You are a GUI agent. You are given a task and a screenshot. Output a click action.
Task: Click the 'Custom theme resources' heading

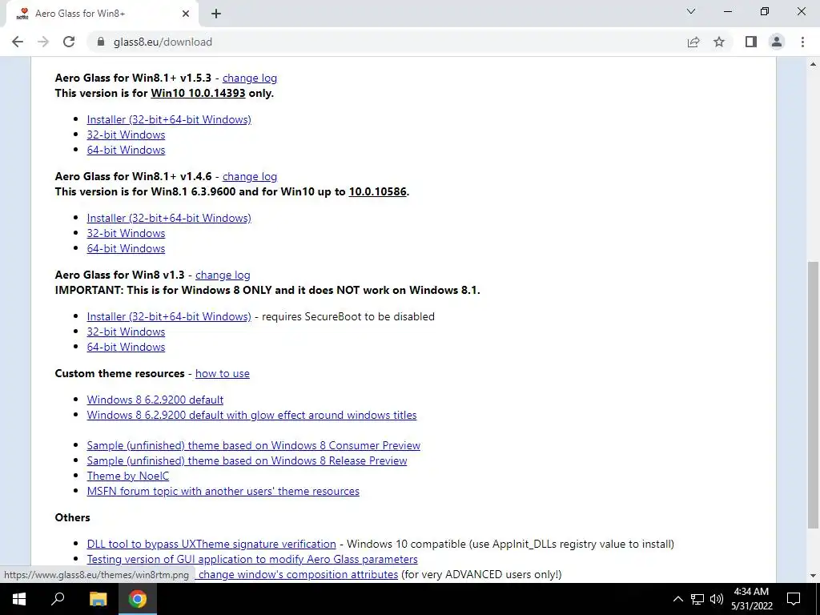(x=120, y=373)
